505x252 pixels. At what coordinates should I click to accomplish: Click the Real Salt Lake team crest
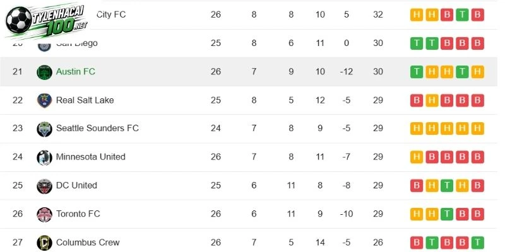pos(44,101)
